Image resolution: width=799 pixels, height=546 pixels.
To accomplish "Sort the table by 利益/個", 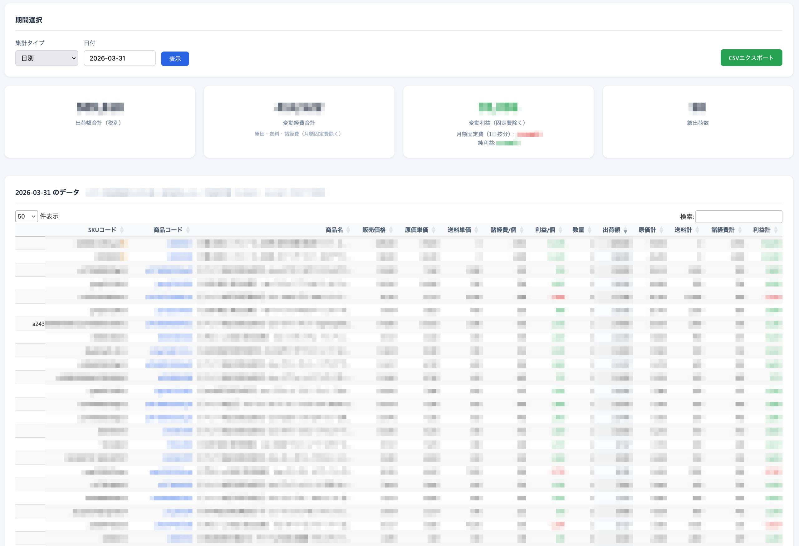I will tap(545, 230).
